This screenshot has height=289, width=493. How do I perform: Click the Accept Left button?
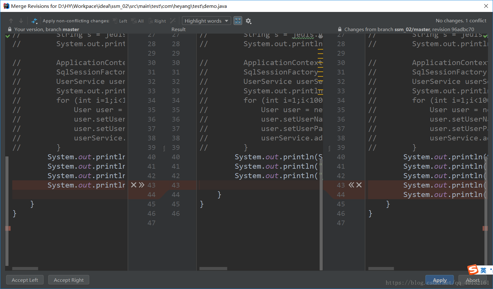point(25,280)
